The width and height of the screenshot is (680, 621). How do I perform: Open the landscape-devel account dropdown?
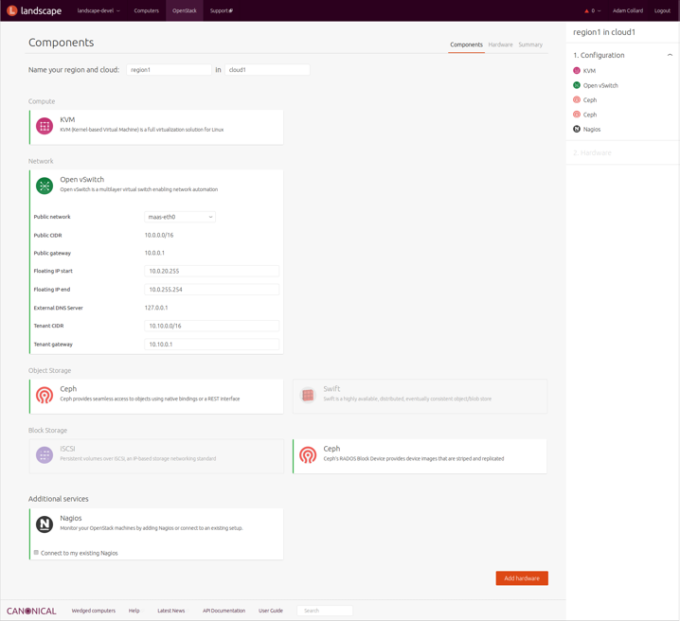pyautogui.click(x=98, y=10)
